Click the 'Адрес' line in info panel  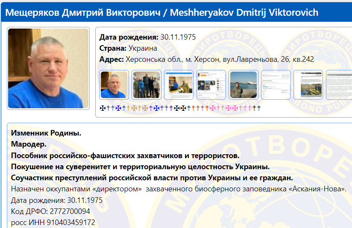tap(206, 59)
